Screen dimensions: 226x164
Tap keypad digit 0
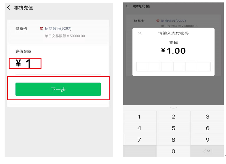tap(173, 151)
